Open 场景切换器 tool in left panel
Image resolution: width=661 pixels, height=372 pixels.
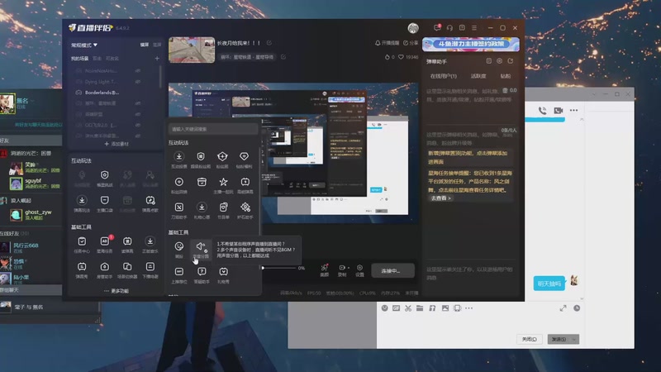(127, 270)
